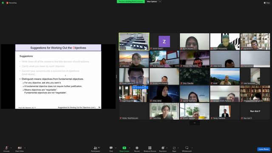This screenshot has width=272, height=153.
Task: Open the Participants panel
Action: [95, 149]
